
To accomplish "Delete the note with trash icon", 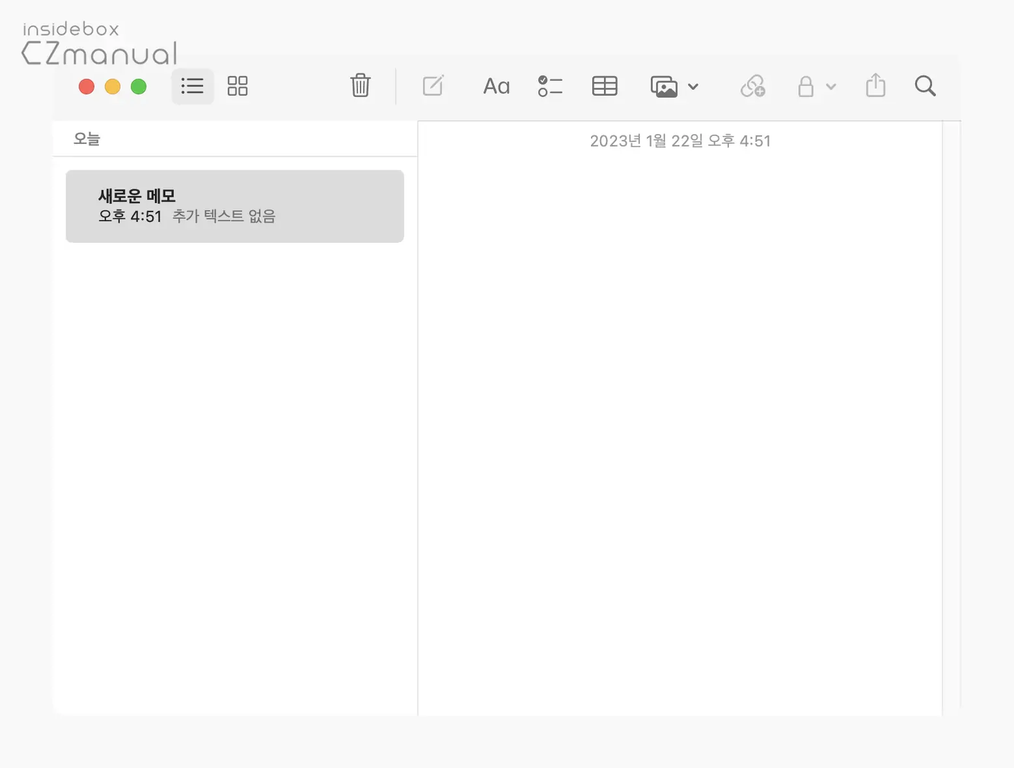I will (x=360, y=86).
